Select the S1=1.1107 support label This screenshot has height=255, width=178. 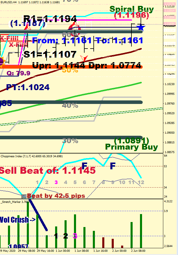click(50, 54)
